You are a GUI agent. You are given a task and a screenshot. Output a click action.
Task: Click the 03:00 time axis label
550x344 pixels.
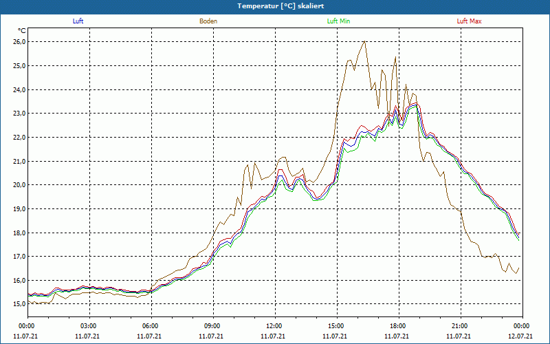click(87, 326)
